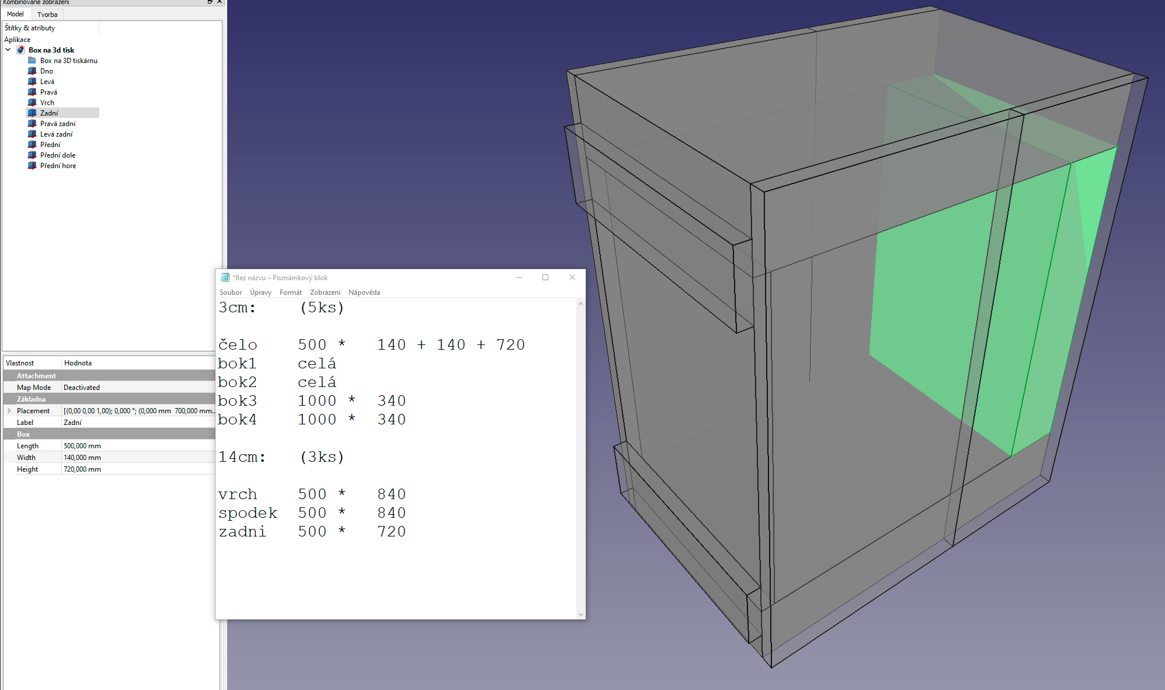Open the Formát menu in Notepad
The width and height of the screenshot is (1165, 690).
[290, 292]
